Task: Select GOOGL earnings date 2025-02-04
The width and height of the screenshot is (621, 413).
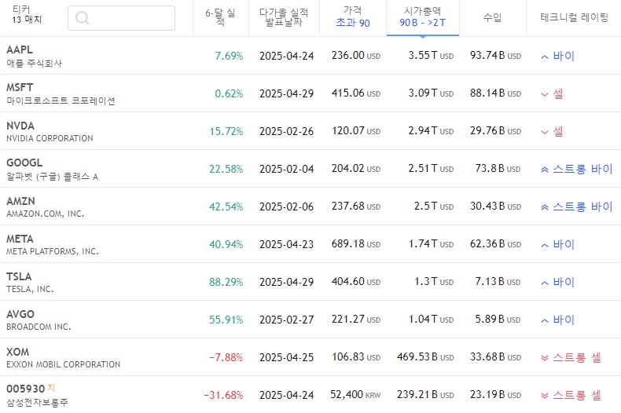Action: (x=286, y=169)
